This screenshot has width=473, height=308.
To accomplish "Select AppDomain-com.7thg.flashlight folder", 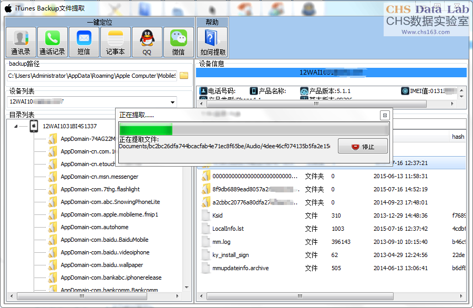I will coord(100,189).
